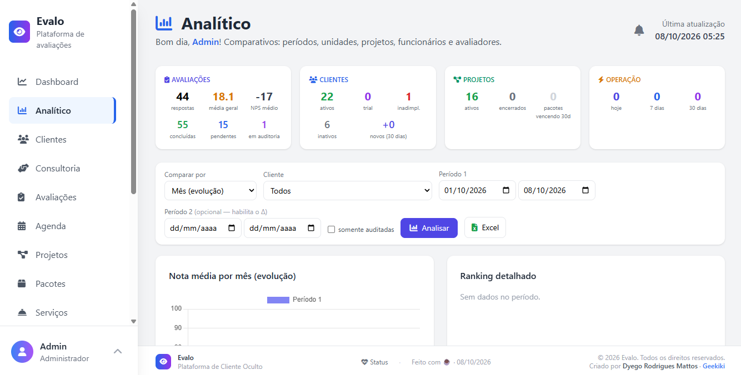
Task: Click the Período 1 start date field
Action: pos(477,190)
